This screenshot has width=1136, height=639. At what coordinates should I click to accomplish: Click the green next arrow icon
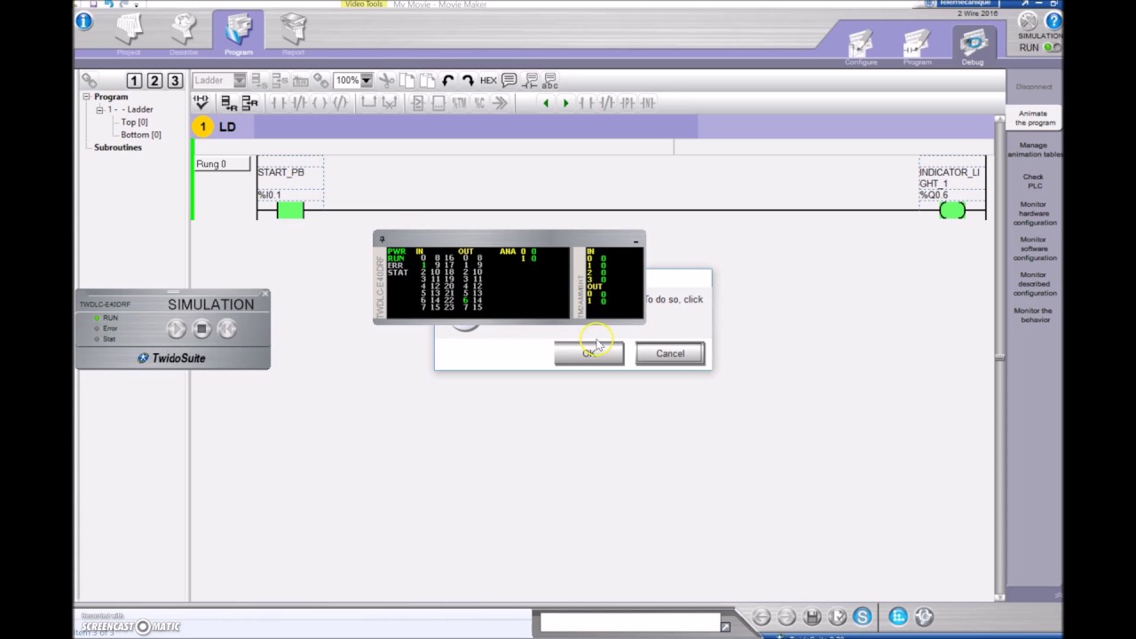coord(565,103)
